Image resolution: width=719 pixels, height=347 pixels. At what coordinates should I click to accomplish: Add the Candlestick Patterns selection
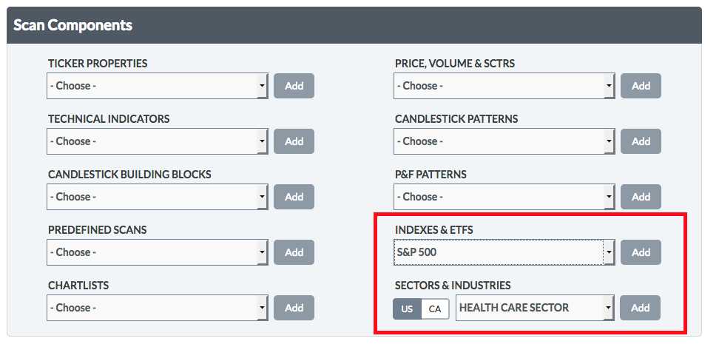(x=641, y=141)
